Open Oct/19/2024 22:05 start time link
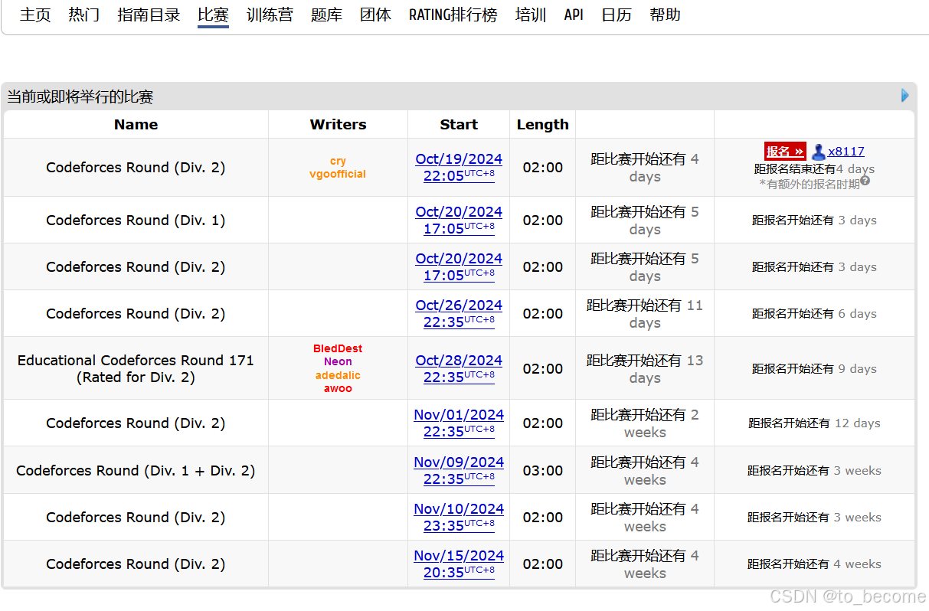This screenshot has width=929, height=611. (x=459, y=168)
